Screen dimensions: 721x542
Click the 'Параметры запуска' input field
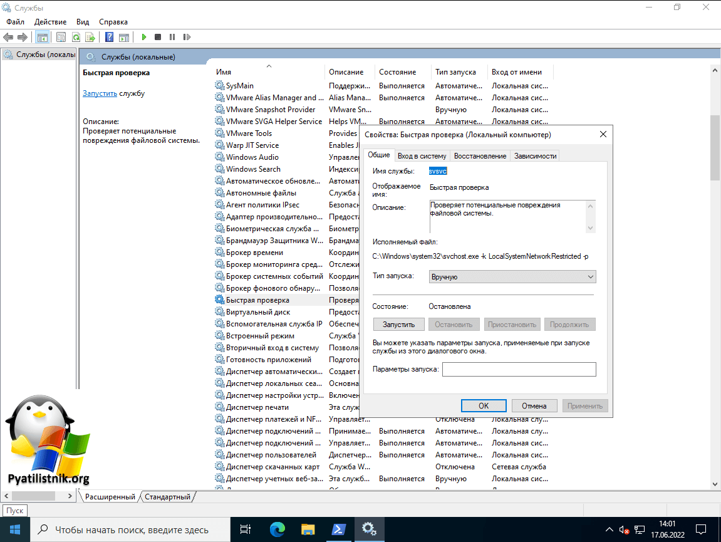pyautogui.click(x=519, y=370)
